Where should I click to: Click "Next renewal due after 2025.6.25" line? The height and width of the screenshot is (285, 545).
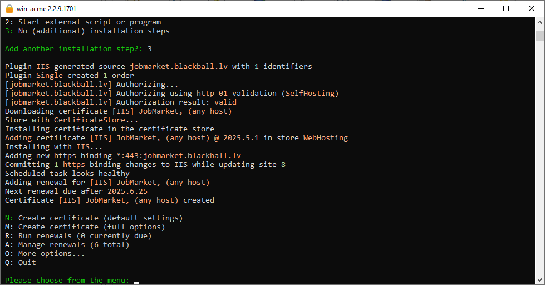click(76, 191)
